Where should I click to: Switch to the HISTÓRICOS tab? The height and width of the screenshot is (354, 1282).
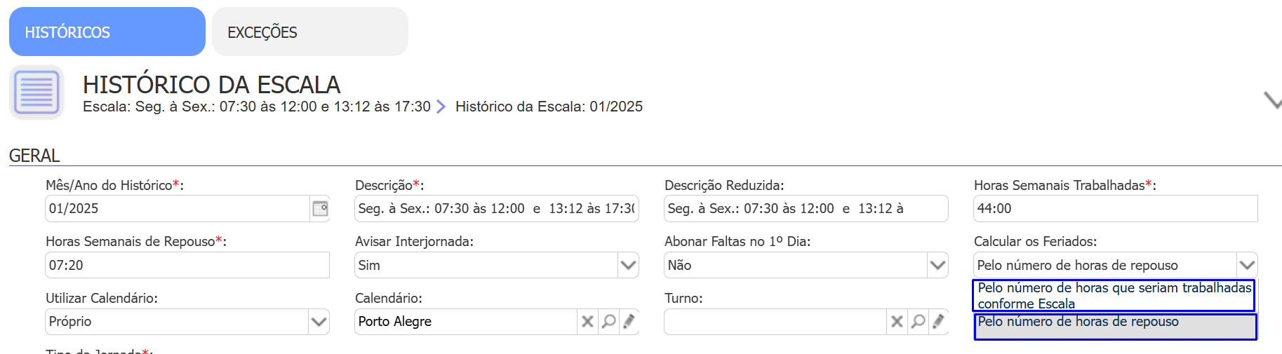coord(107,32)
